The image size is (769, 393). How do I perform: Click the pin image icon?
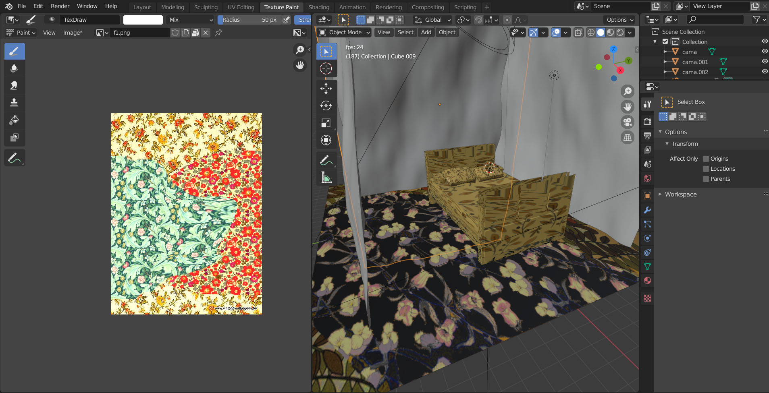[218, 33]
